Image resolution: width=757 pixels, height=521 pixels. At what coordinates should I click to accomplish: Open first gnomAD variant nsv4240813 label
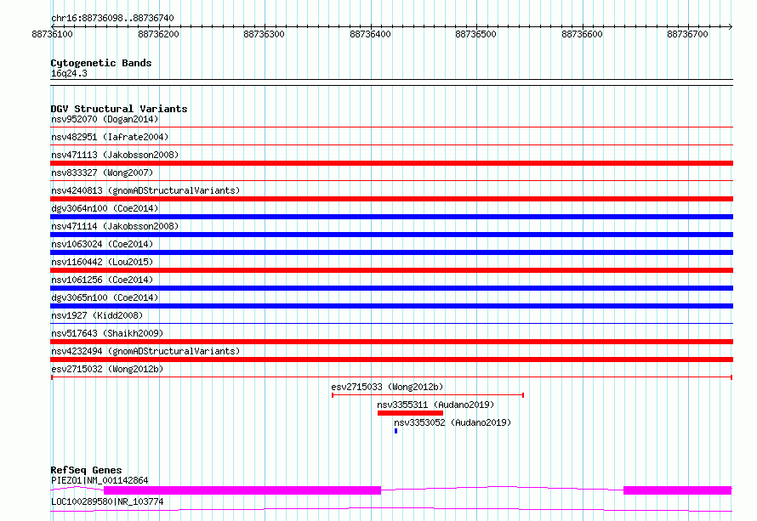click(x=145, y=190)
